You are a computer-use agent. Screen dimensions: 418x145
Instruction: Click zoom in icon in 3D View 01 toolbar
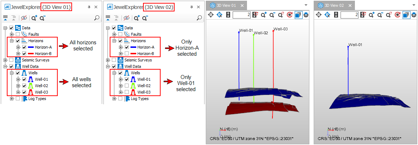264,15
